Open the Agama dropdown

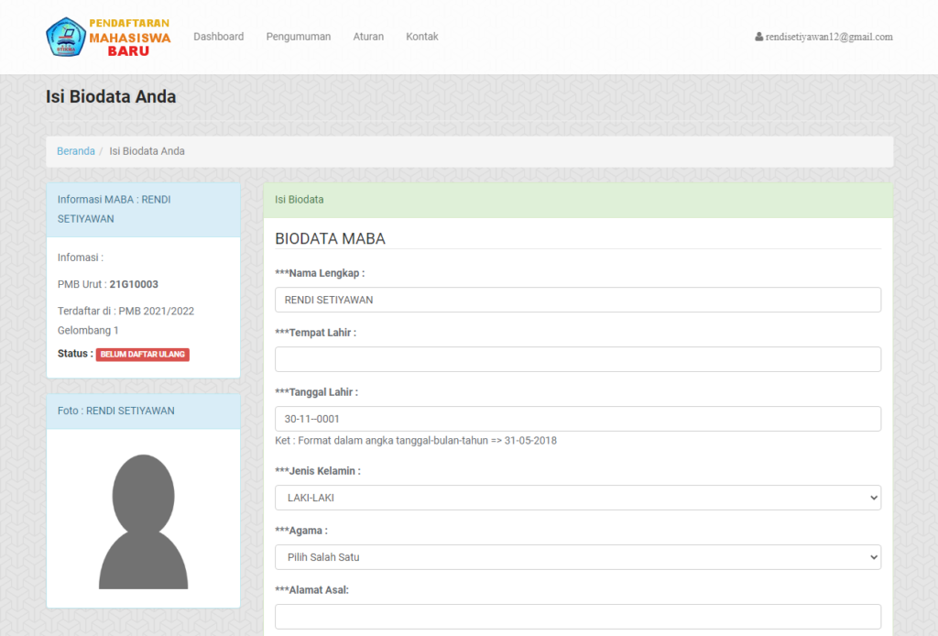tap(578, 557)
